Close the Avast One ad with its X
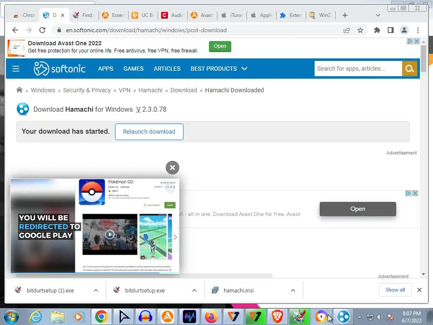 coord(415,193)
